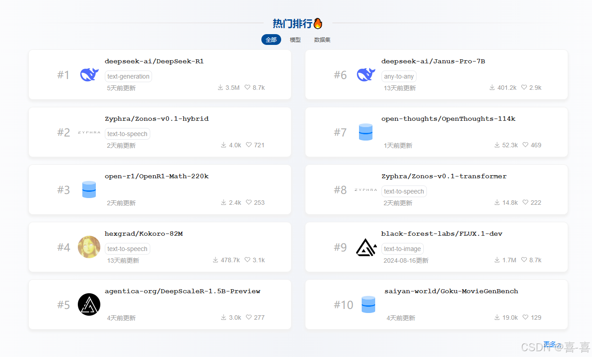The width and height of the screenshot is (592, 357).
Task: Click heart icon on DeepScaleR-1.5B-Preview card
Action: [x=249, y=317]
